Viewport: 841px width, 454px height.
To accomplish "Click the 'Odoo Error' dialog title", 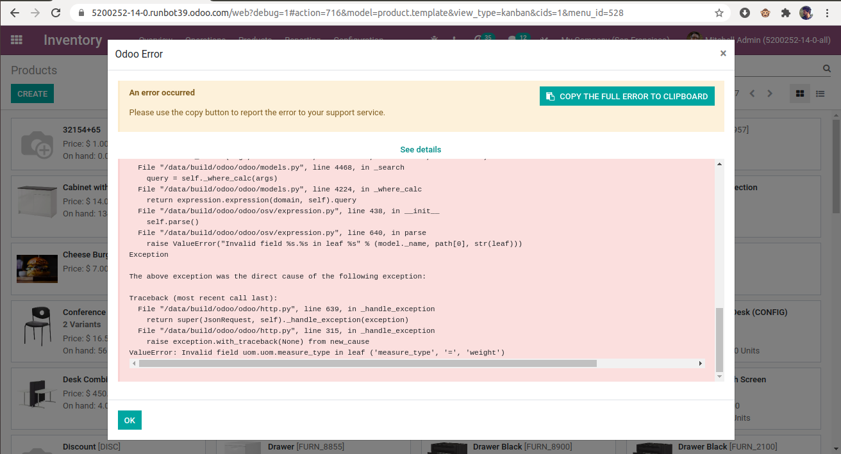I will click(139, 54).
